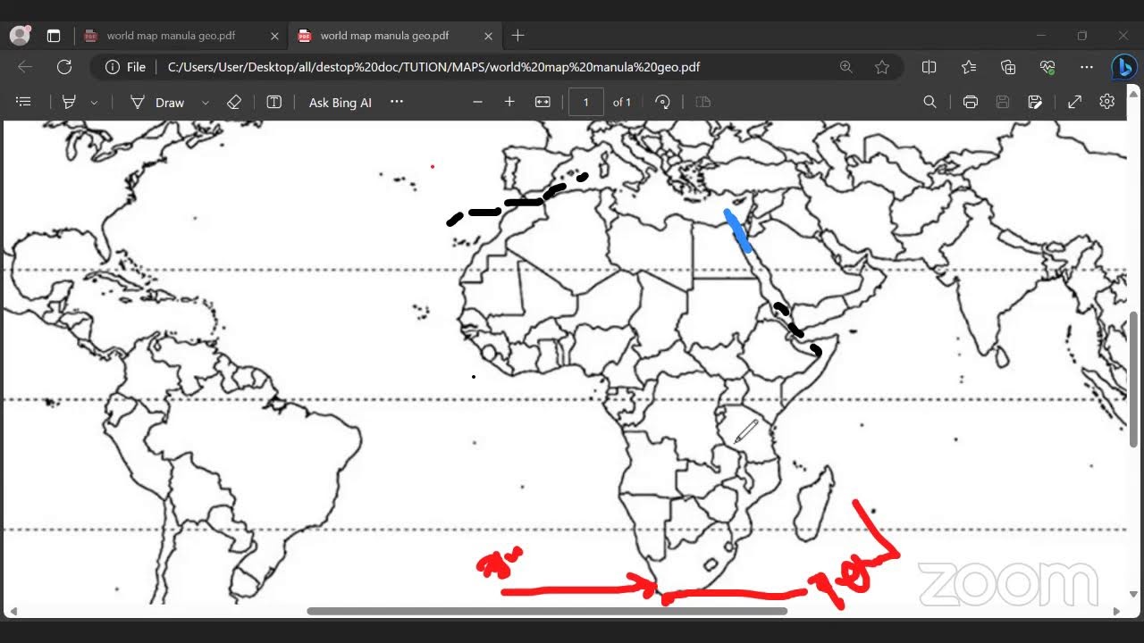This screenshot has height=643, width=1144.
Task: Open a new browser tab
Action: click(x=518, y=36)
